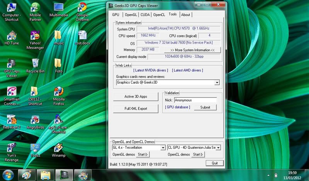Click the battery tray icon
This screenshot has width=309, height=181.
[x=276, y=175]
